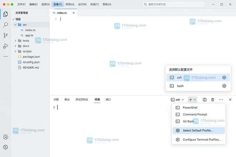Click terminal icon next to bash profile

(172, 86)
